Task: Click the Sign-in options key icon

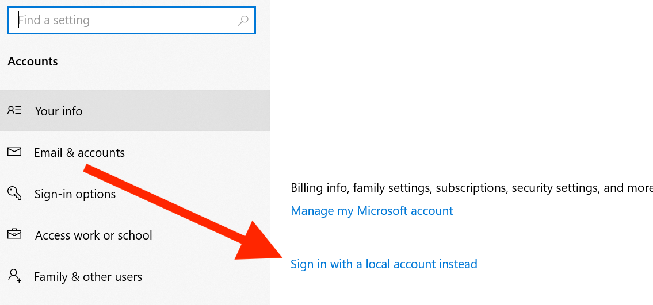Action: point(14,193)
